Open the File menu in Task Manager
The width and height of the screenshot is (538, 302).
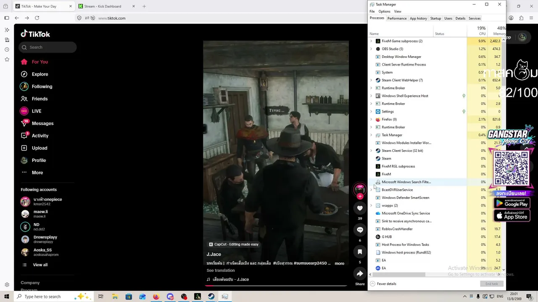click(372, 11)
